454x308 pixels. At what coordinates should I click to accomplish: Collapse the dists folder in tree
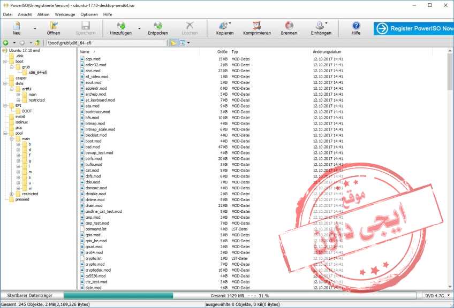pos(5,83)
